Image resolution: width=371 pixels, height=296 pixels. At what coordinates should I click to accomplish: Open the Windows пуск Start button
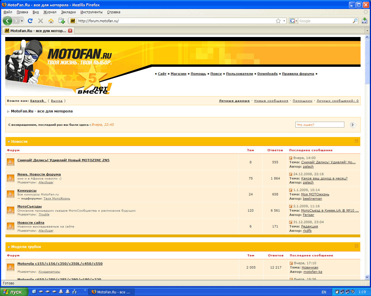[x=14, y=292]
